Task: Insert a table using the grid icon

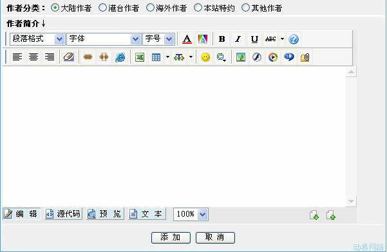Action: tap(156, 57)
